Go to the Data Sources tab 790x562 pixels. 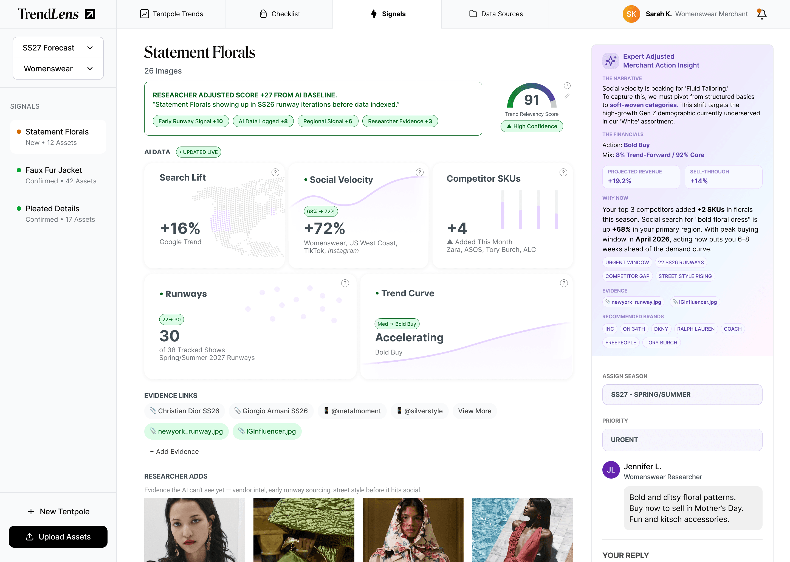495,14
